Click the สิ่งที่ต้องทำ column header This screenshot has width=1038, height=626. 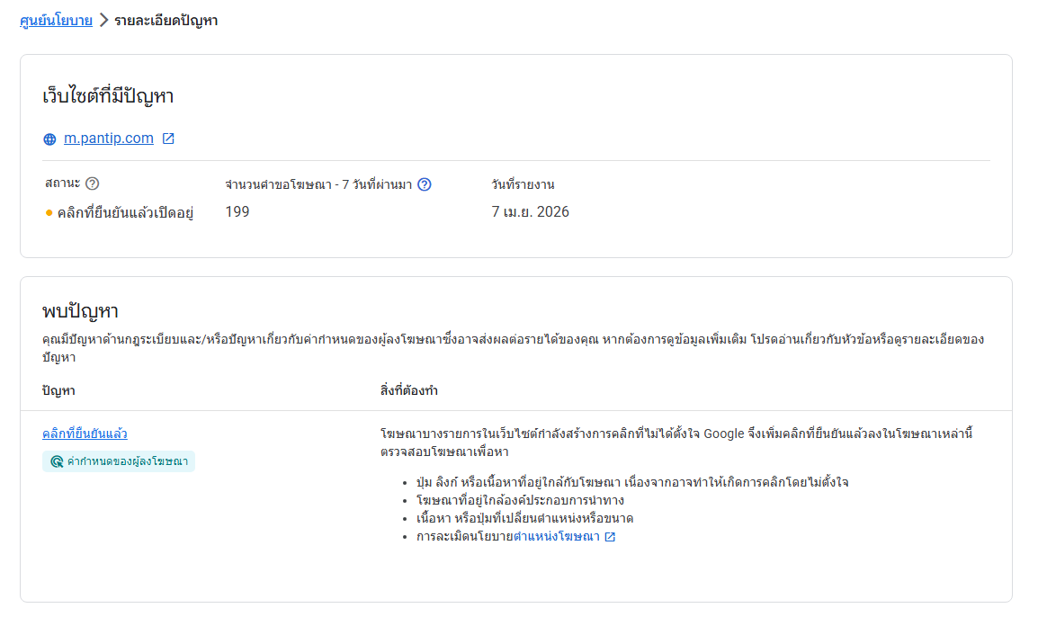click(x=409, y=391)
